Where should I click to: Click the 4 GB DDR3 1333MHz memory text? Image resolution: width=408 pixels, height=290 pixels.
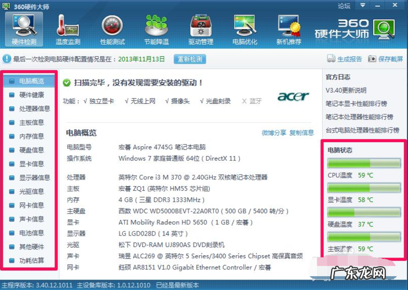click(161, 200)
